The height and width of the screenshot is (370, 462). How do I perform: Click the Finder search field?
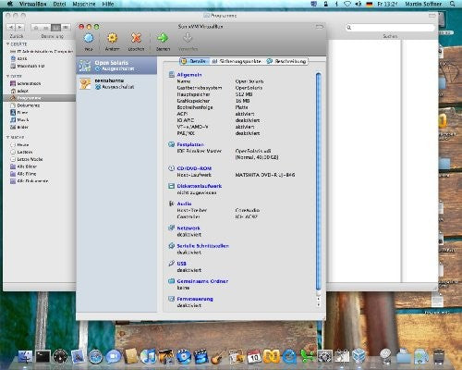click(x=390, y=28)
